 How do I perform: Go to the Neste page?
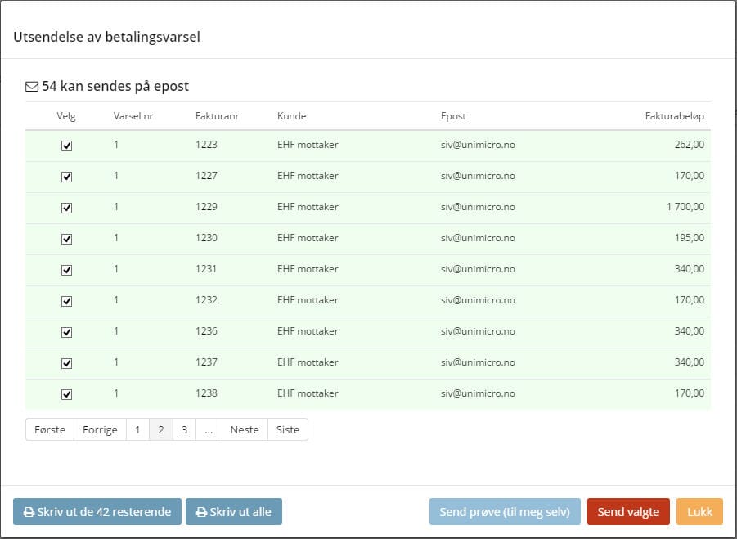[x=245, y=430]
